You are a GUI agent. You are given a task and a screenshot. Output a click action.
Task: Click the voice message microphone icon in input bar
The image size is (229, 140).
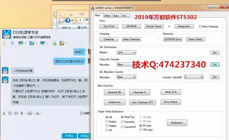pos(22,113)
